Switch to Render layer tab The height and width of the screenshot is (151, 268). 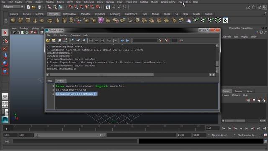pyautogui.click(x=238, y=91)
